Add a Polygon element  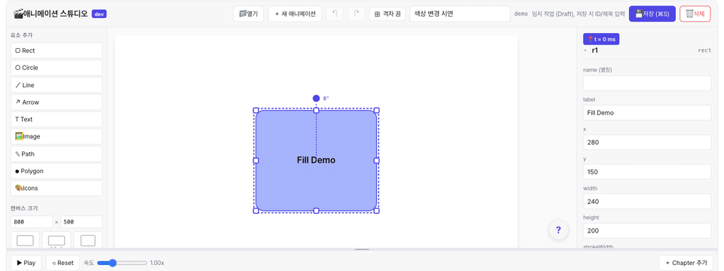pos(57,171)
